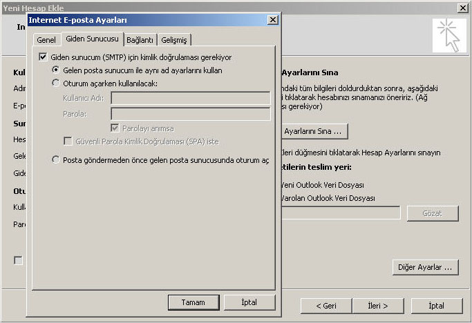Select Oturum açarken kullanılacak radio button

coord(57,84)
